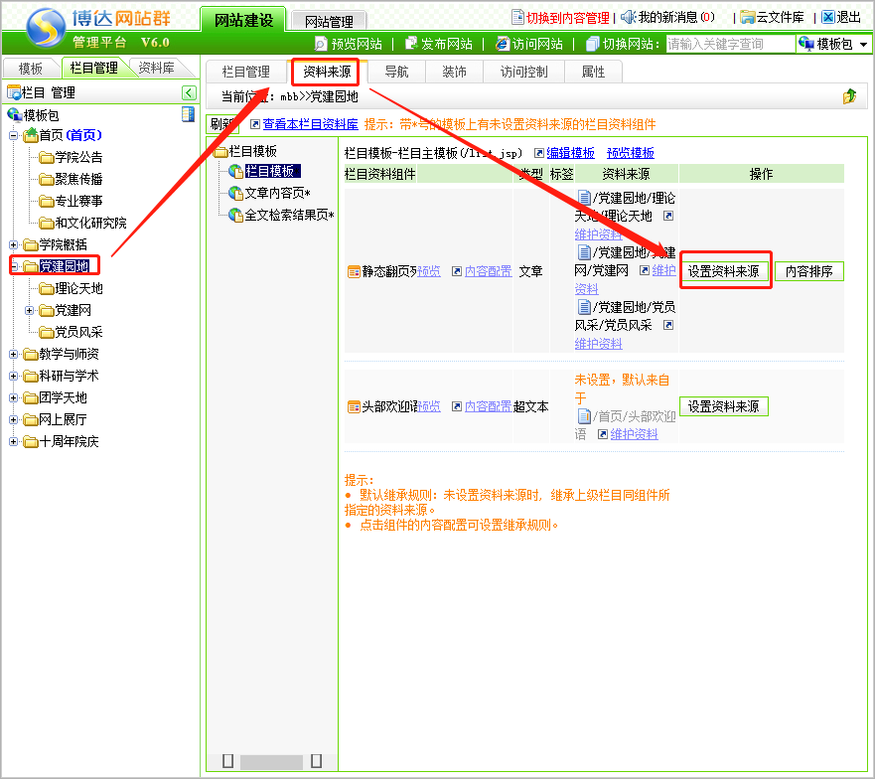Collapse the left panel with green arrow icon

click(189, 92)
